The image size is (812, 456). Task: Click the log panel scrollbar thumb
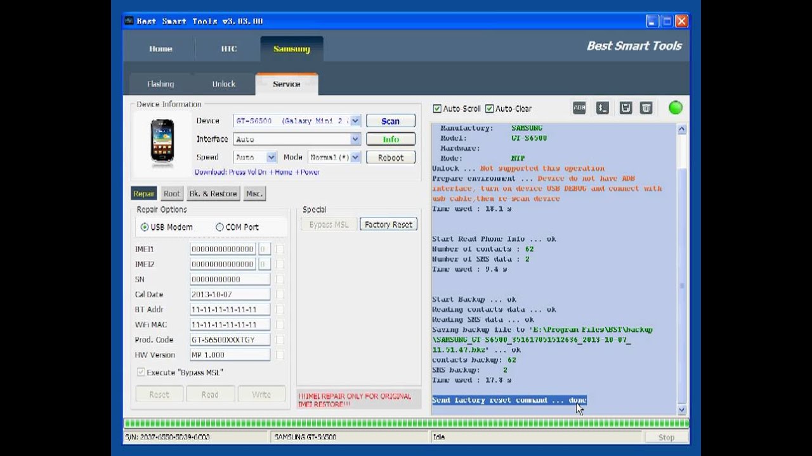click(x=682, y=285)
